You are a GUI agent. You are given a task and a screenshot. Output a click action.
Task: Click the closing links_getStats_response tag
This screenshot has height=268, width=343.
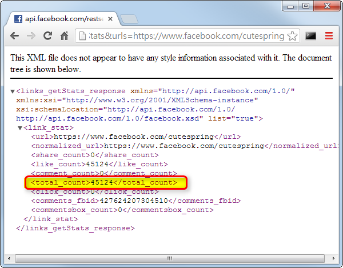pos(75,229)
